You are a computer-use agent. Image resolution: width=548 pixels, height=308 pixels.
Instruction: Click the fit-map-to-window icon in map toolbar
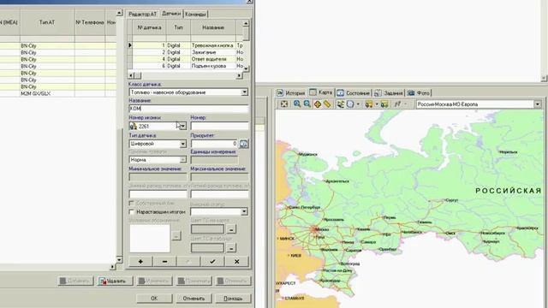(x=284, y=104)
